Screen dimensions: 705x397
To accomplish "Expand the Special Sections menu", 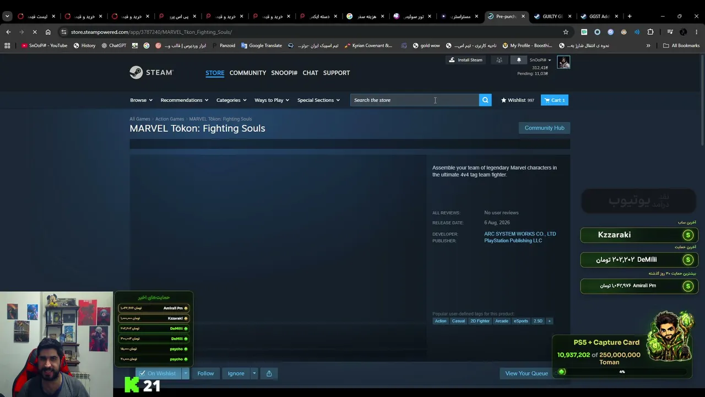I will click(318, 100).
